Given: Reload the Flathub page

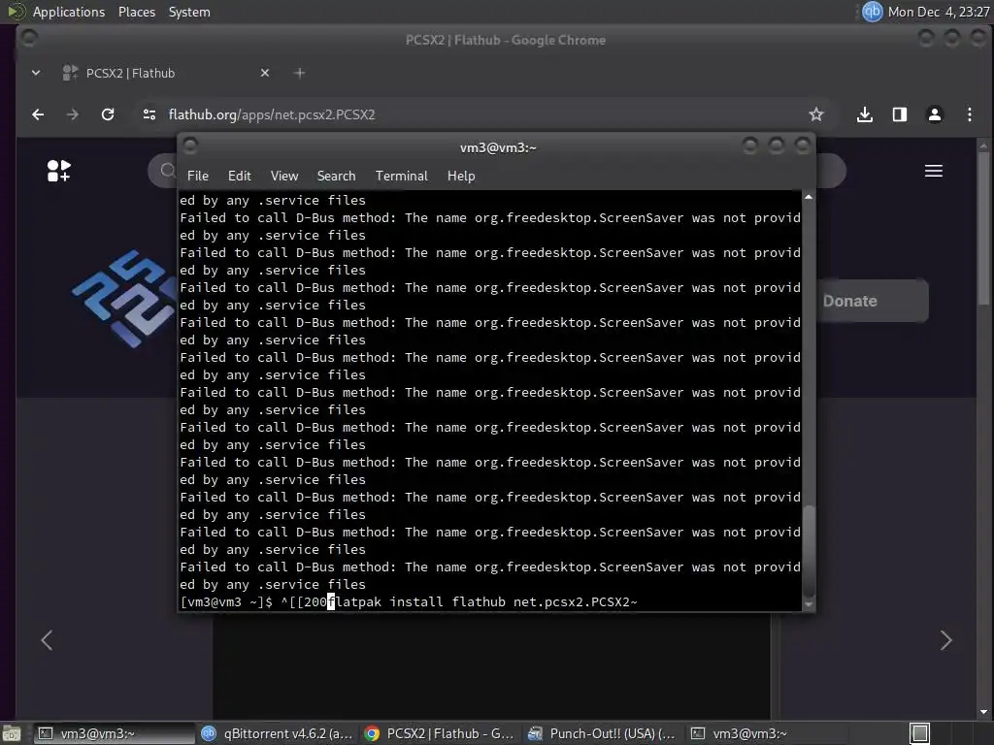Looking at the screenshot, I should (x=108, y=114).
